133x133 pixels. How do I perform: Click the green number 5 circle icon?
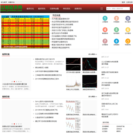click(x=116, y=30)
